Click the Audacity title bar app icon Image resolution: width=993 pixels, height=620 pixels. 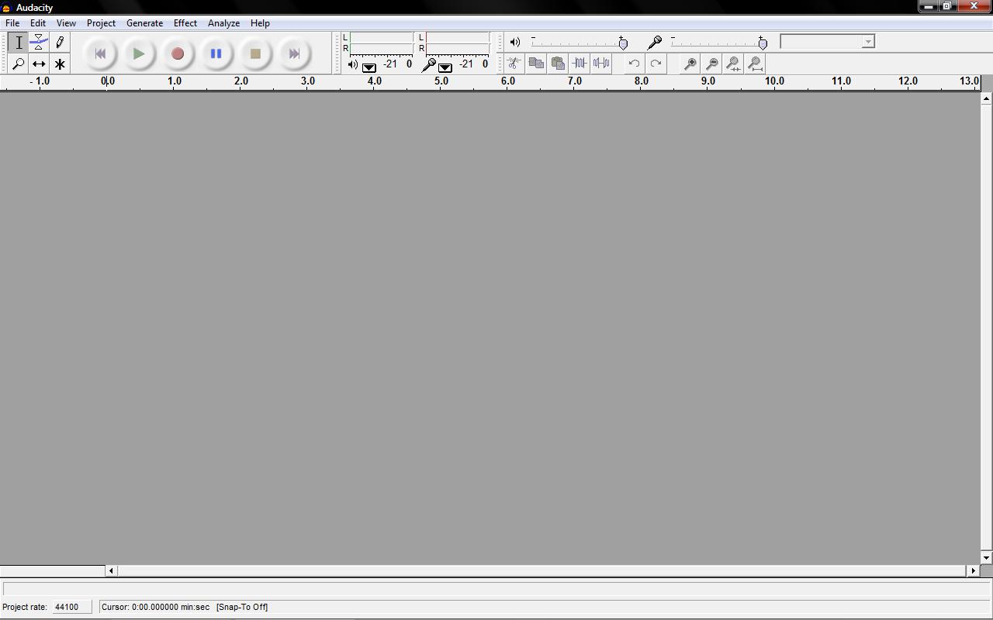(6, 8)
